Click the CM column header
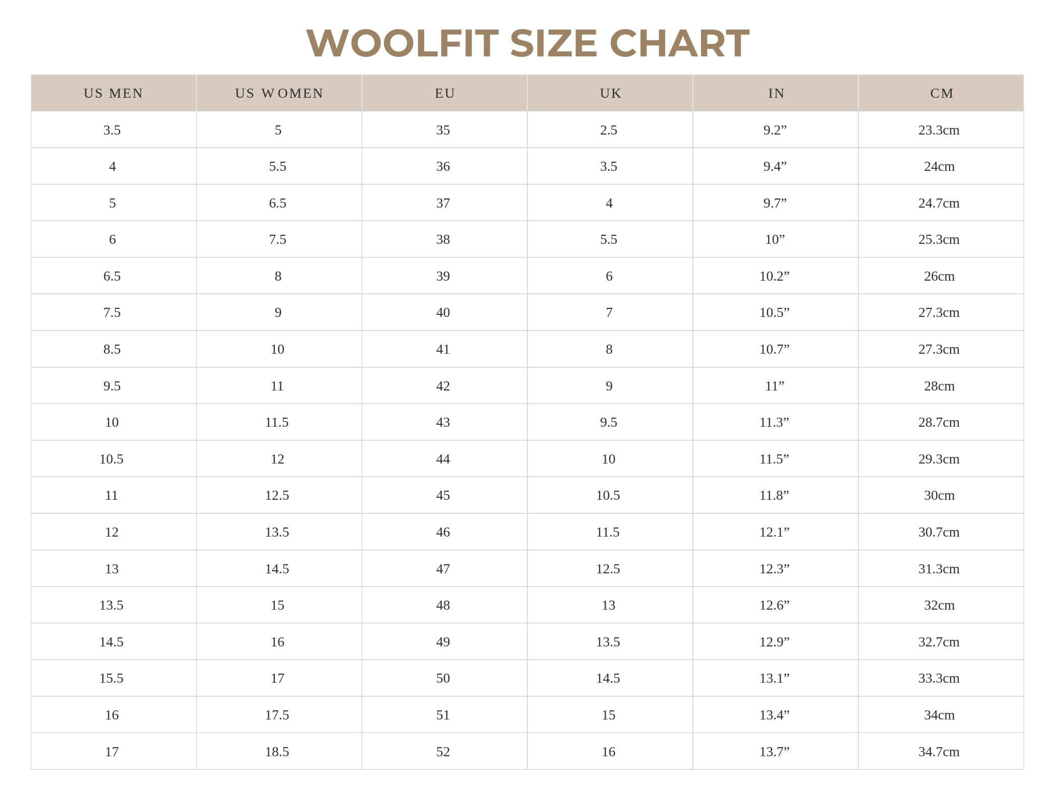The image size is (1055, 791). pyautogui.click(x=942, y=93)
